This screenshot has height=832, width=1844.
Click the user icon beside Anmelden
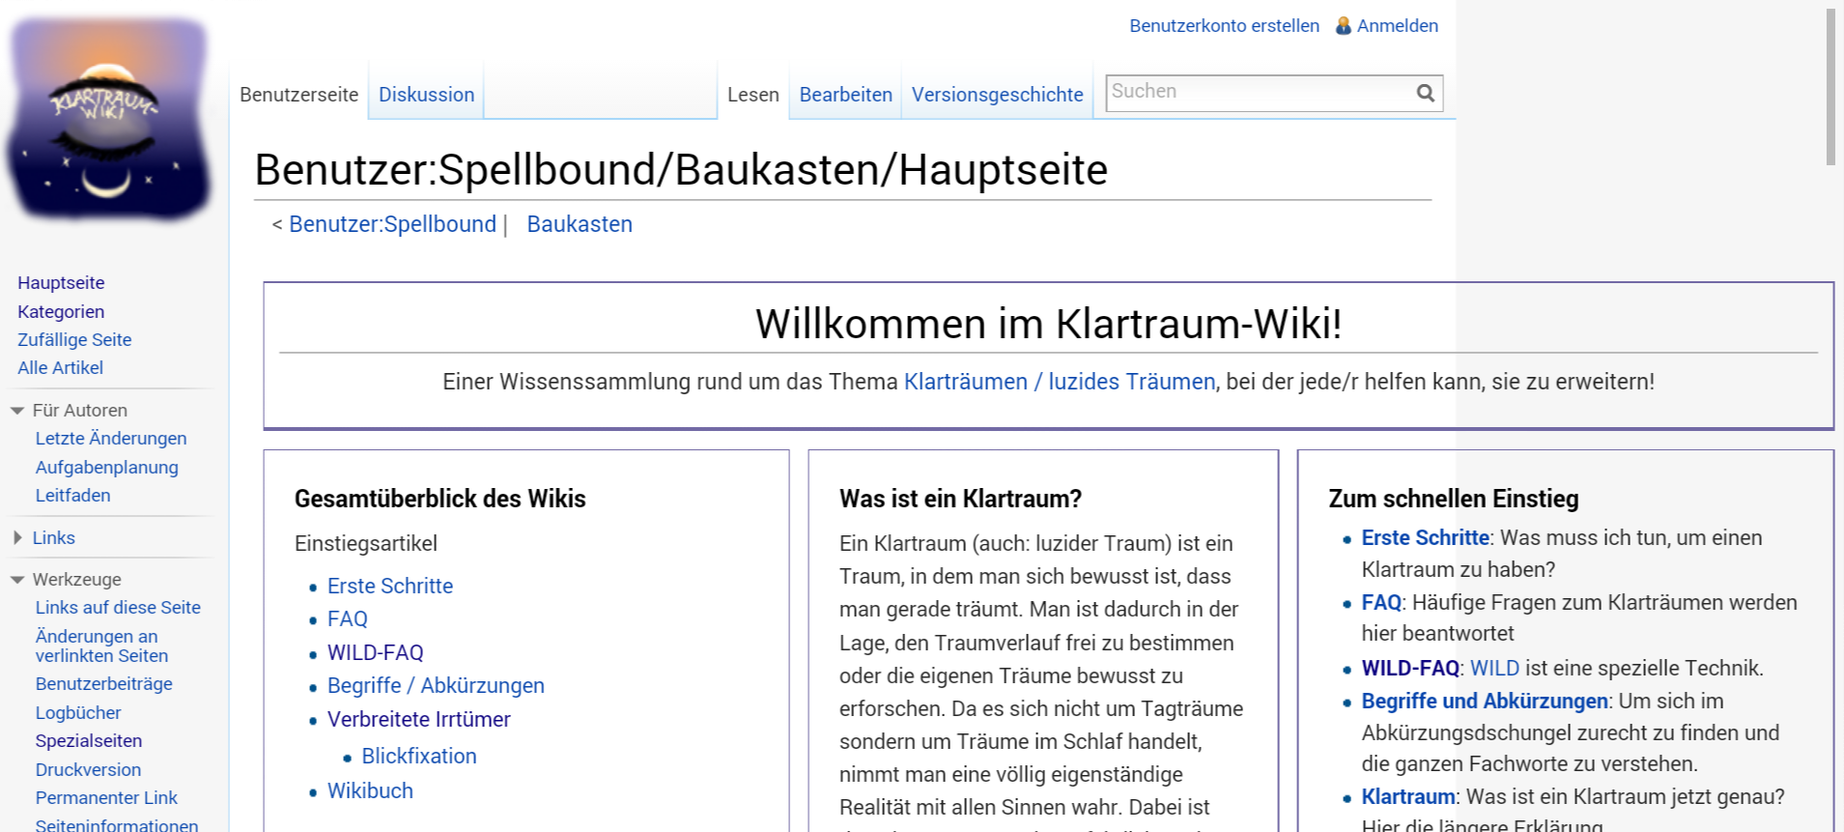[1343, 26]
